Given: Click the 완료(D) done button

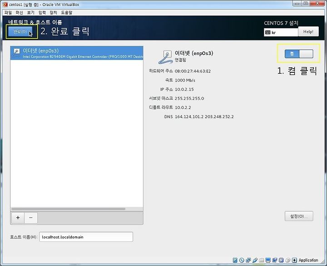Looking at the screenshot, I should pos(20,31).
